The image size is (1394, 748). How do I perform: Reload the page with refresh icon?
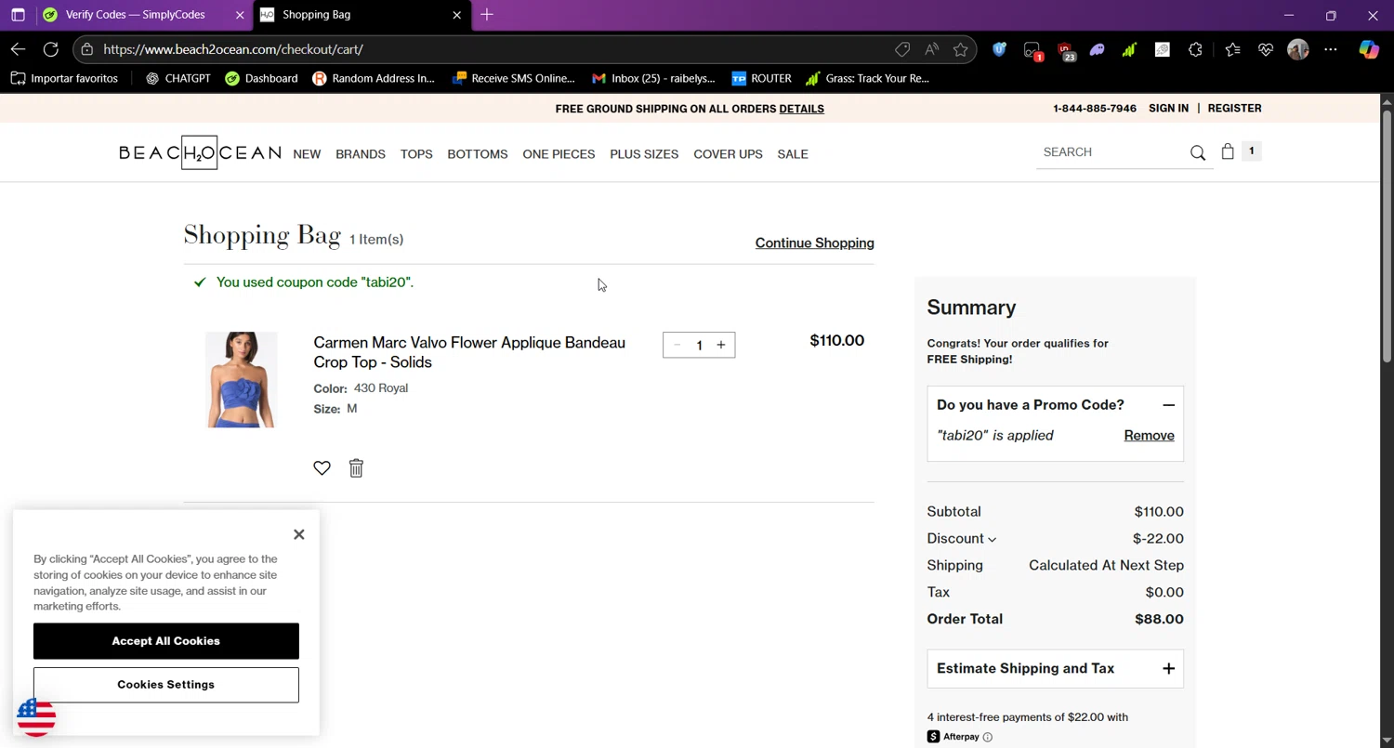[x=51, y=49]
